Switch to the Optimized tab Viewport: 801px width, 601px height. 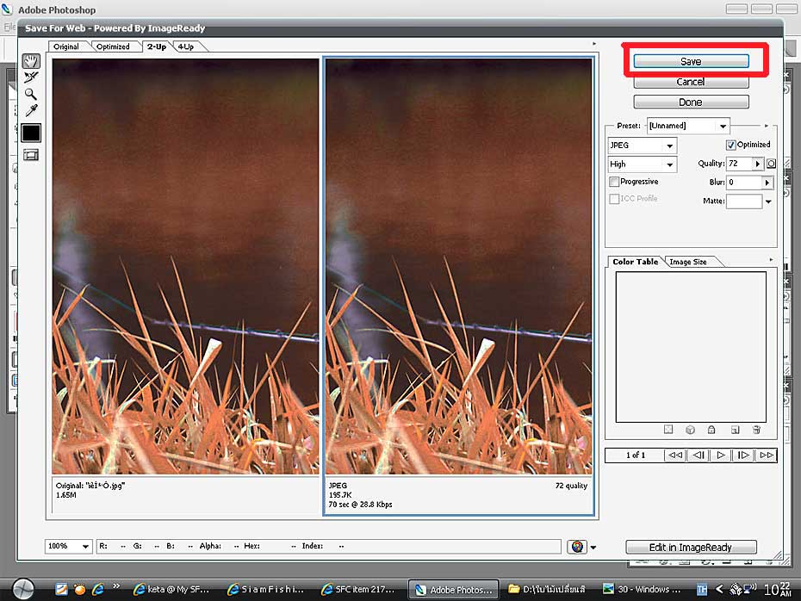(x=113, y=46)
